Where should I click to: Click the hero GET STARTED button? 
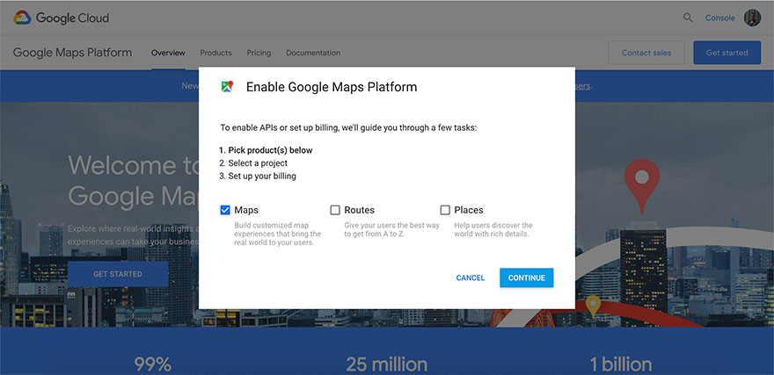(x=118, y=274)
